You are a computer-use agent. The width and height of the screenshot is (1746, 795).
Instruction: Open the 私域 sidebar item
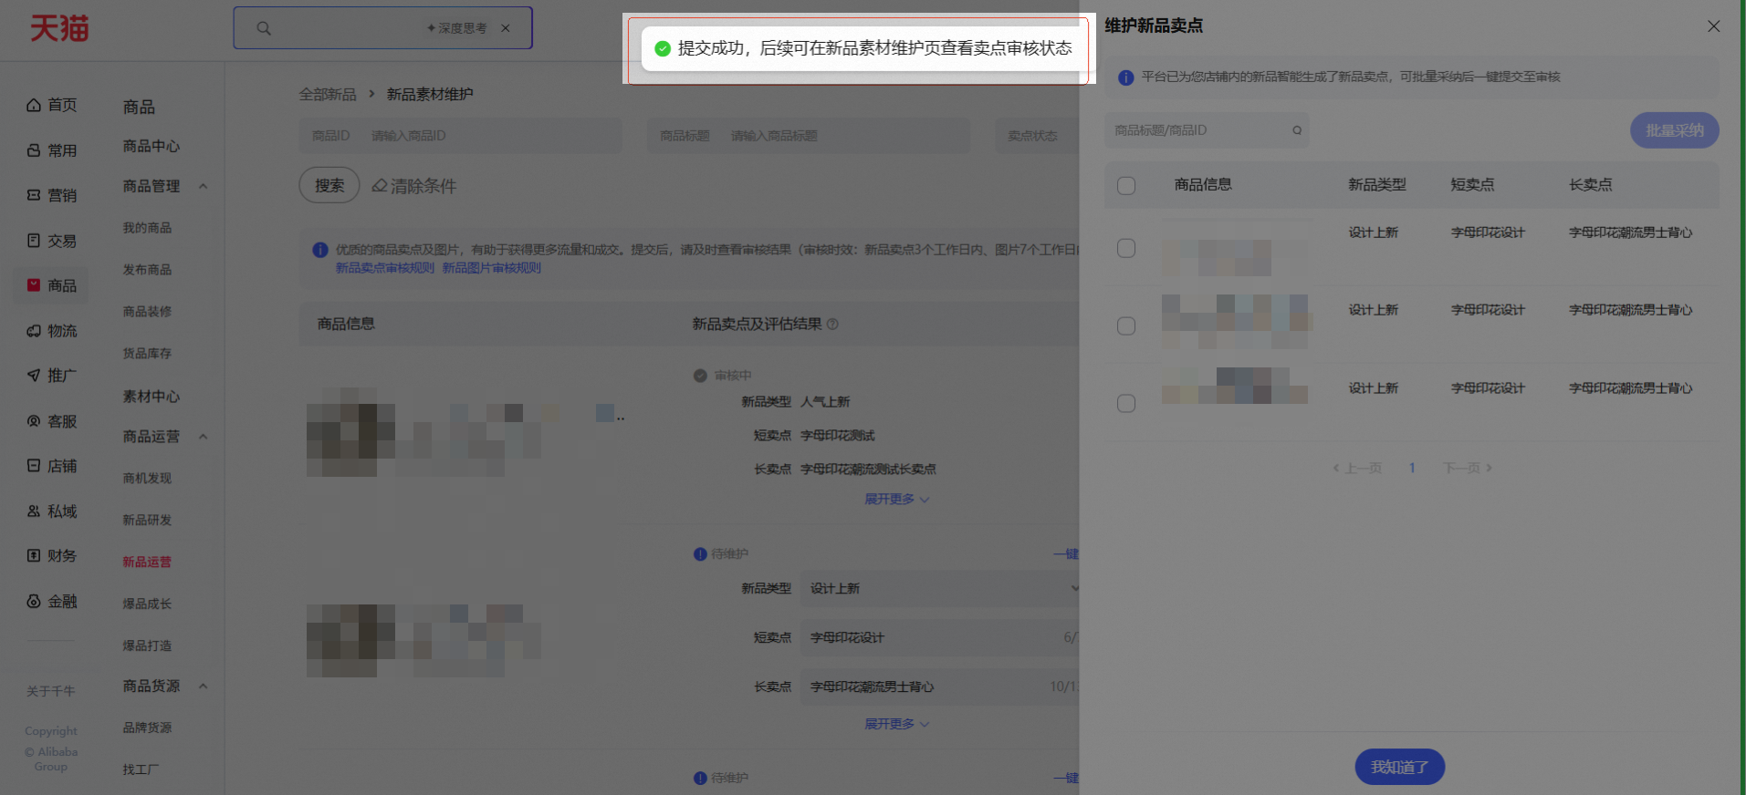[52, 511]
